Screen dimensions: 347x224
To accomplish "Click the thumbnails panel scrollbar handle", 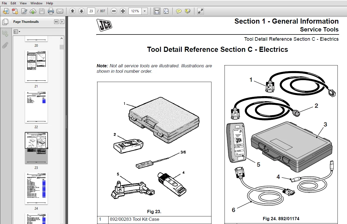I will tap(62, 47).
